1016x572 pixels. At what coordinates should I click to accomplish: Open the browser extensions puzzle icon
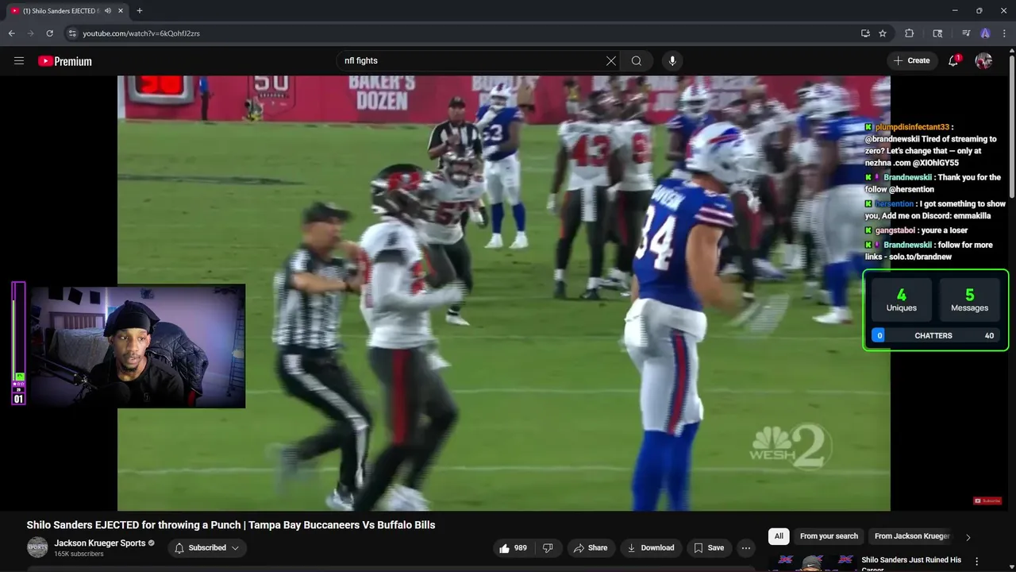pos(910,33)
